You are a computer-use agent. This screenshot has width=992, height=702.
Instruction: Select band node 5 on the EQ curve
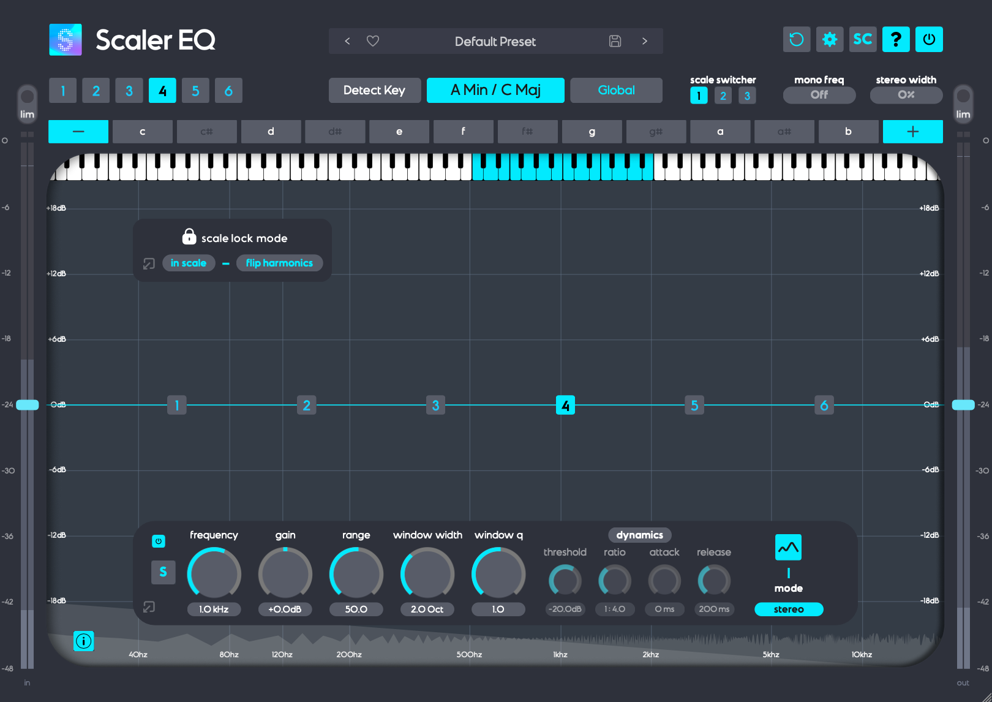click(x=694, y=405)
